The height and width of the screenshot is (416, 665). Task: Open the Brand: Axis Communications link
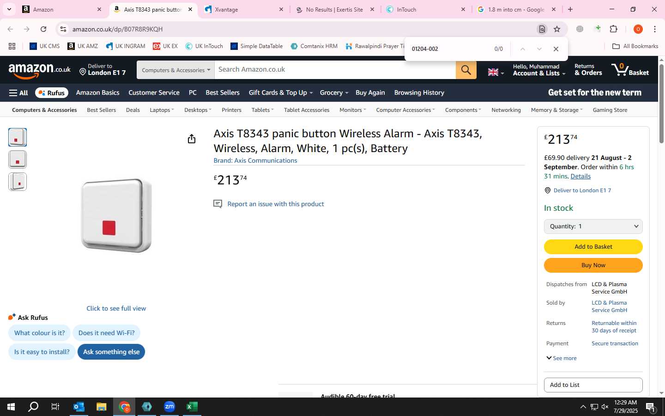click(x=255, y=160)
